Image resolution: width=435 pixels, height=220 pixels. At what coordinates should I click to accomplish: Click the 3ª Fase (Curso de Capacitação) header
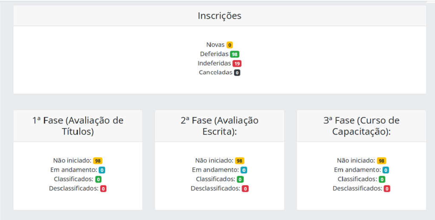pyautogui.click(x=362, y=126)
